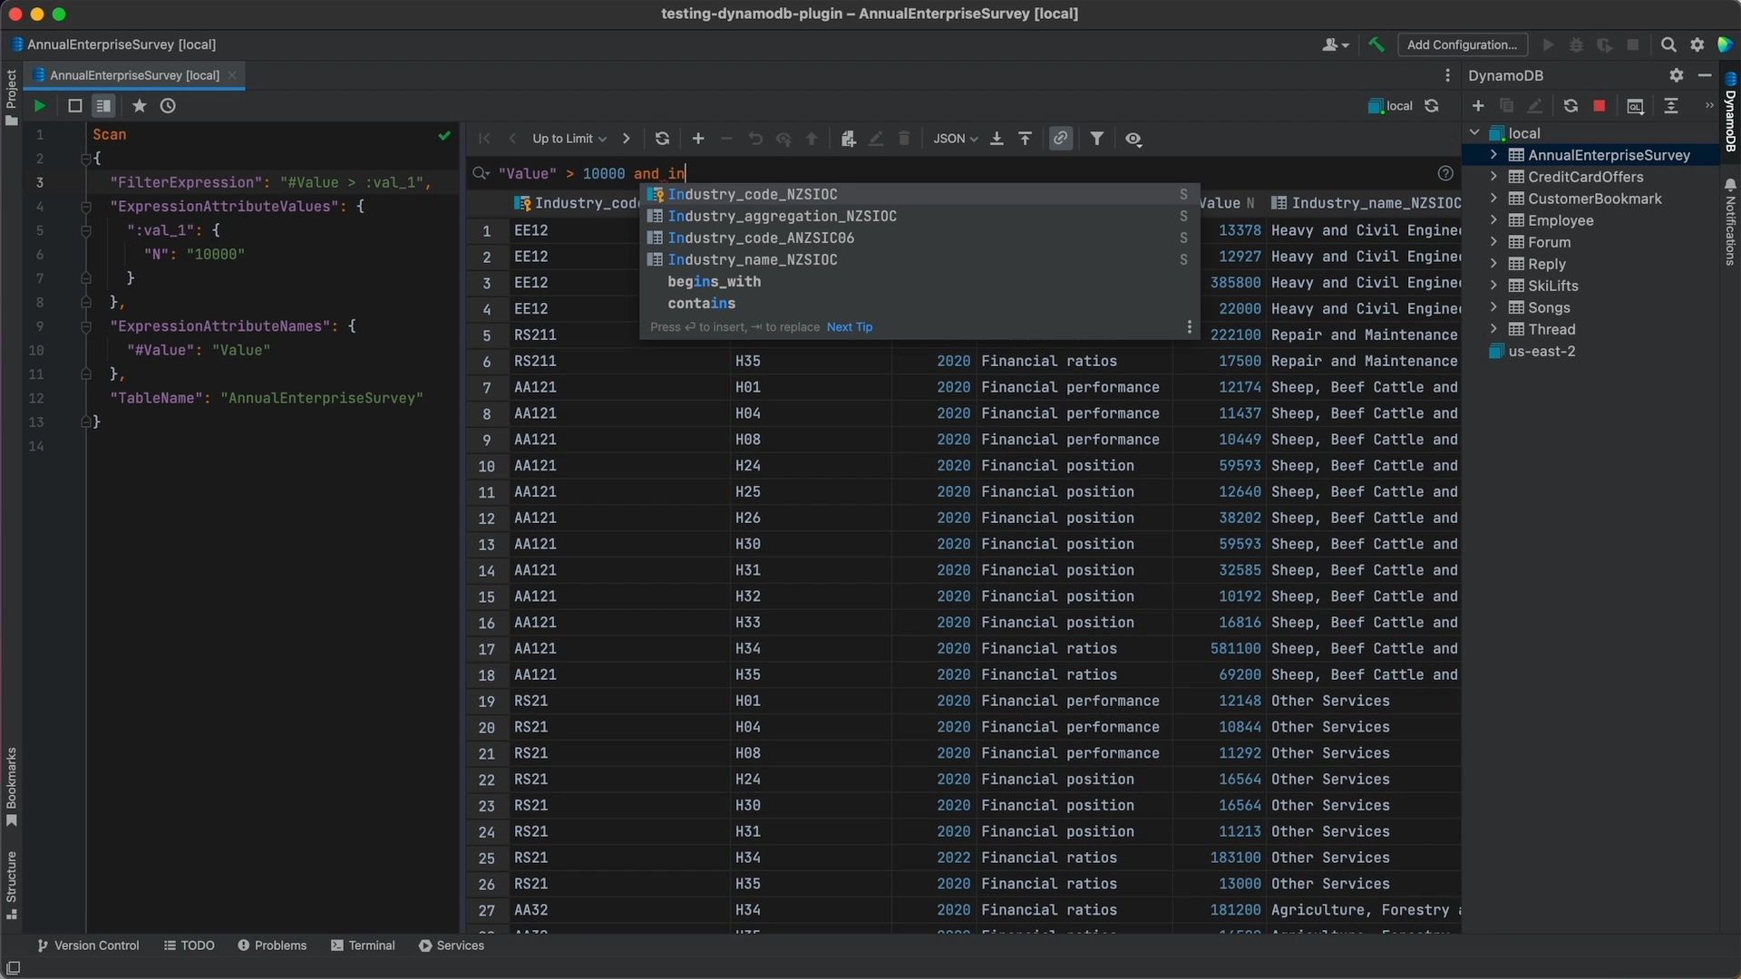Click the import upload icon
The image size is (1741, 979).
[1026, 139]
